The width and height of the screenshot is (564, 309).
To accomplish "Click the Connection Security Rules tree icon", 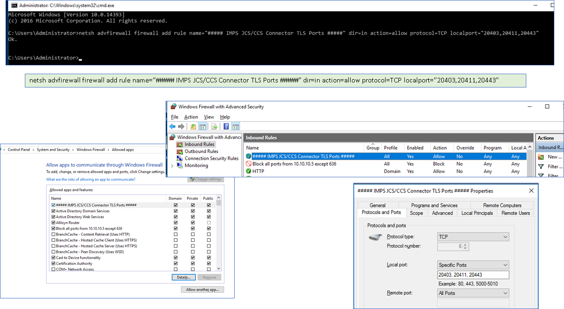I will (180, 158).
